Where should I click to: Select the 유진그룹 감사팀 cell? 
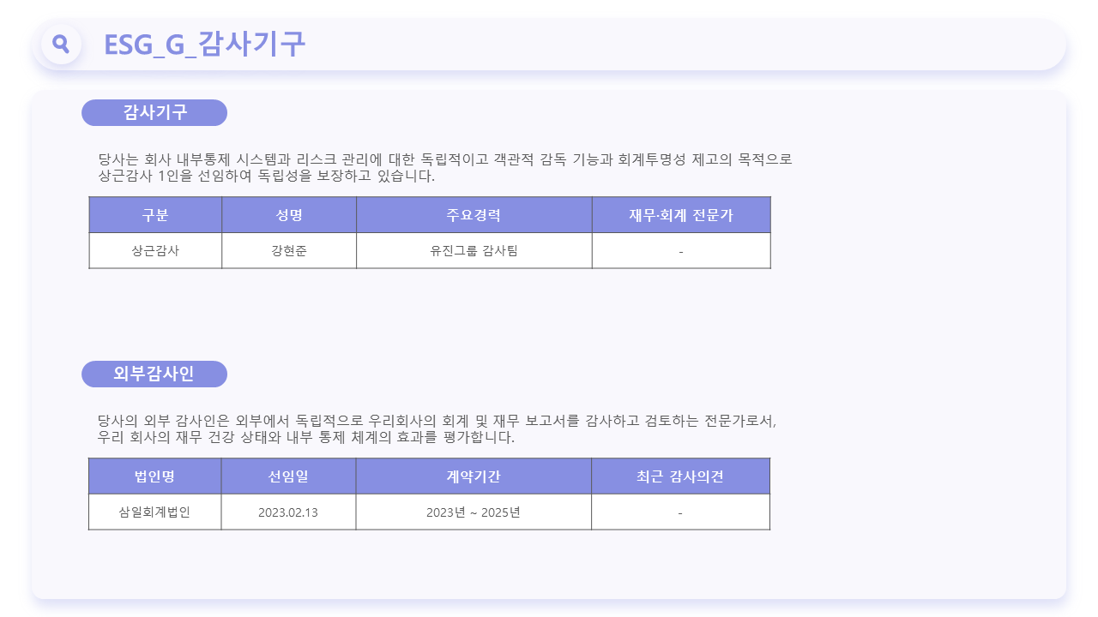tap(474, 251)
